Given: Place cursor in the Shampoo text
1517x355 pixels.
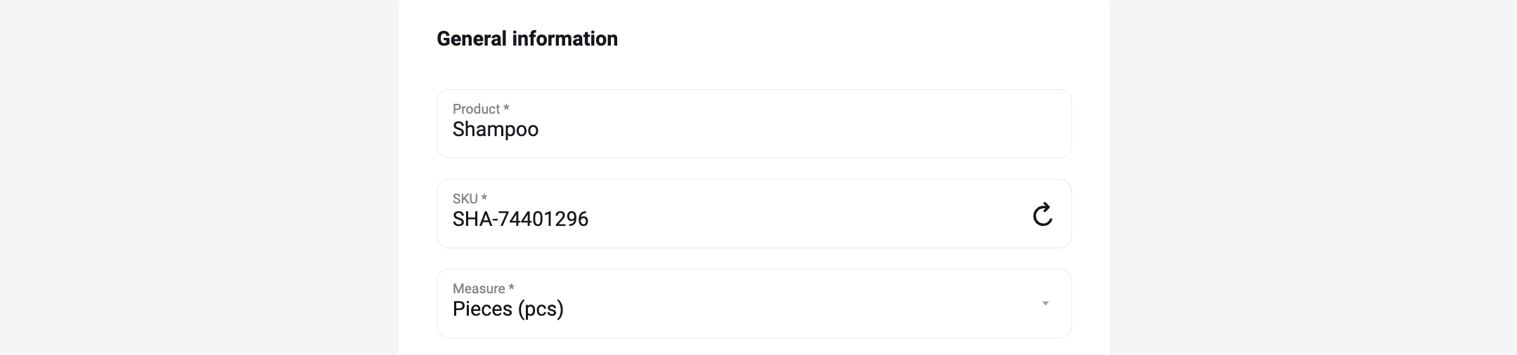Looking at the screenshot, I should pyautogui.click(x=496, y=130).
